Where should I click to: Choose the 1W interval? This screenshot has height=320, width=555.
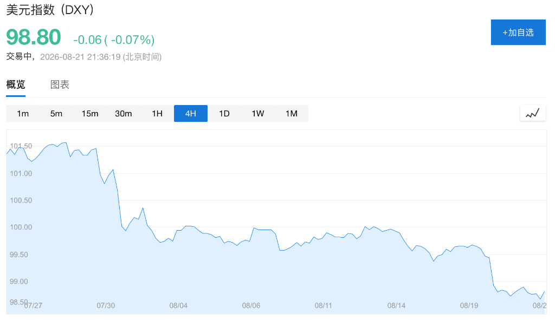pos(258,114)
